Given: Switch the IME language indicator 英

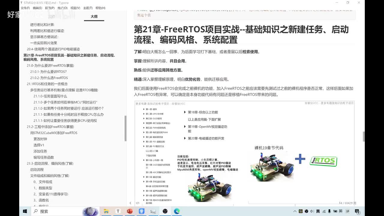Looking at the screenshot, I should [x=340, y=211].
